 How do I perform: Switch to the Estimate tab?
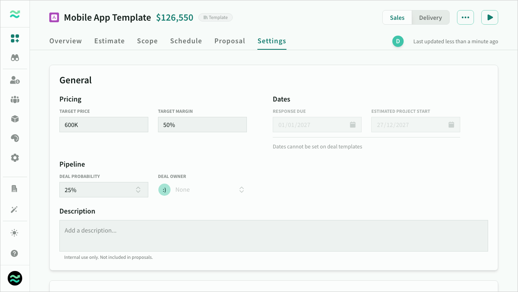click(109, 41)
